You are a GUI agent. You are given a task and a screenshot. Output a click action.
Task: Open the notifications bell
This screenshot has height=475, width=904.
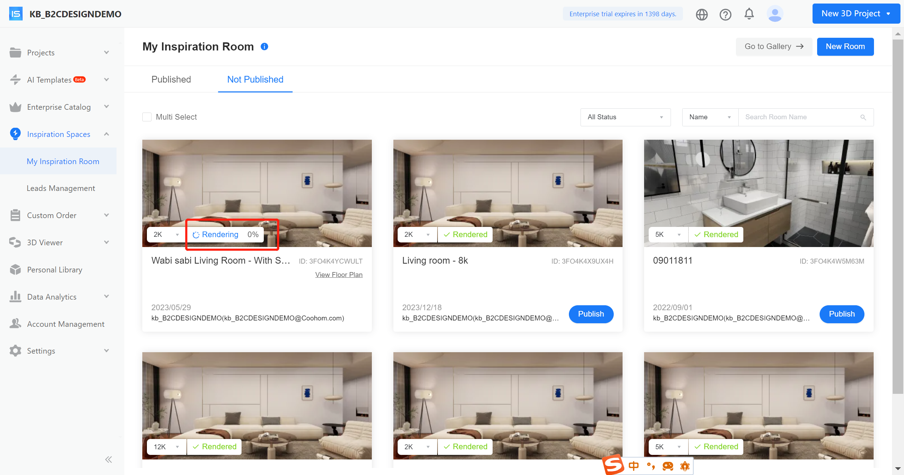(x=749, y=14)
